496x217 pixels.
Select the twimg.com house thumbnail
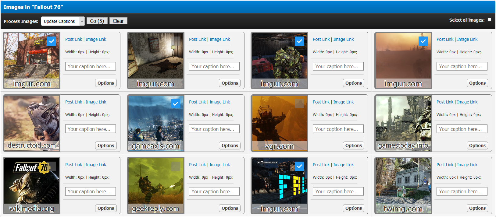(403, 186)
